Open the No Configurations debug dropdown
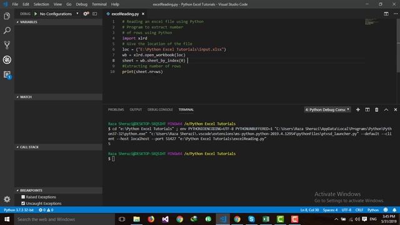 coord(59,14)
